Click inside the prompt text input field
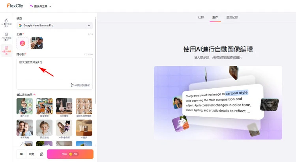This screenshot has height=162, width=296. (x=54, y=71)
